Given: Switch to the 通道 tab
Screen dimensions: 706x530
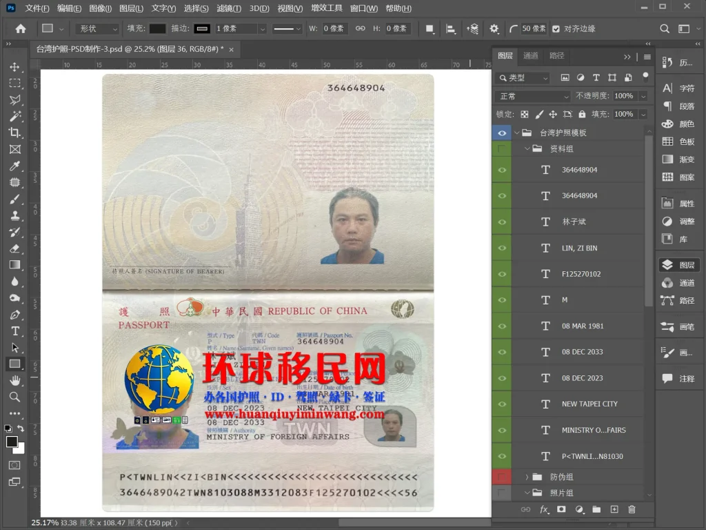Looking at the screenshot, I should pos(530,56).
